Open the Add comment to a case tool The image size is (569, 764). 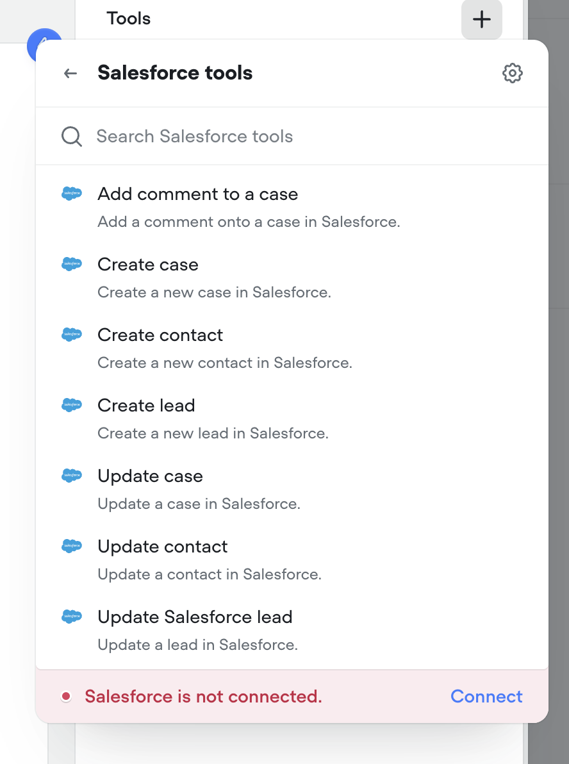(x=197, y=194)
